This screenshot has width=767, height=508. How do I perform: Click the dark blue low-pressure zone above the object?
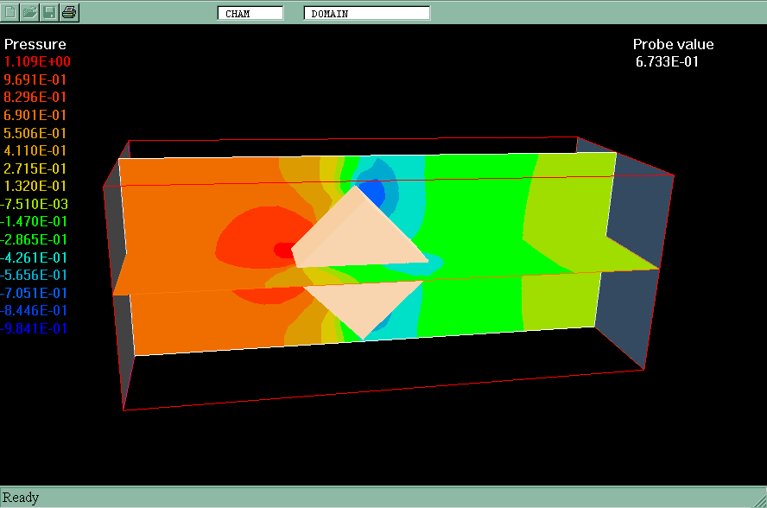click(x=372, y=191)
